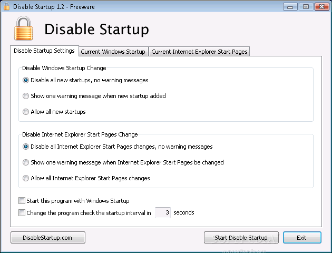Image resolution: width=332 pixels, height=253 pixels.
Task: Click the Exit button
Action: pos(302,238)
